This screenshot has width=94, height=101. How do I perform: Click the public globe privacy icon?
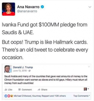click(29, 71)
